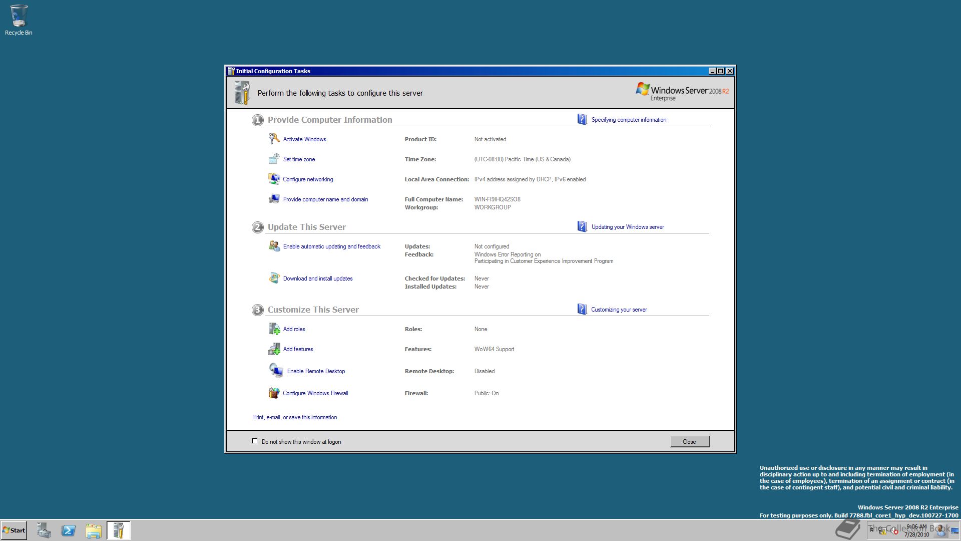Click the user picture in the tray

[x=940, y=530]
